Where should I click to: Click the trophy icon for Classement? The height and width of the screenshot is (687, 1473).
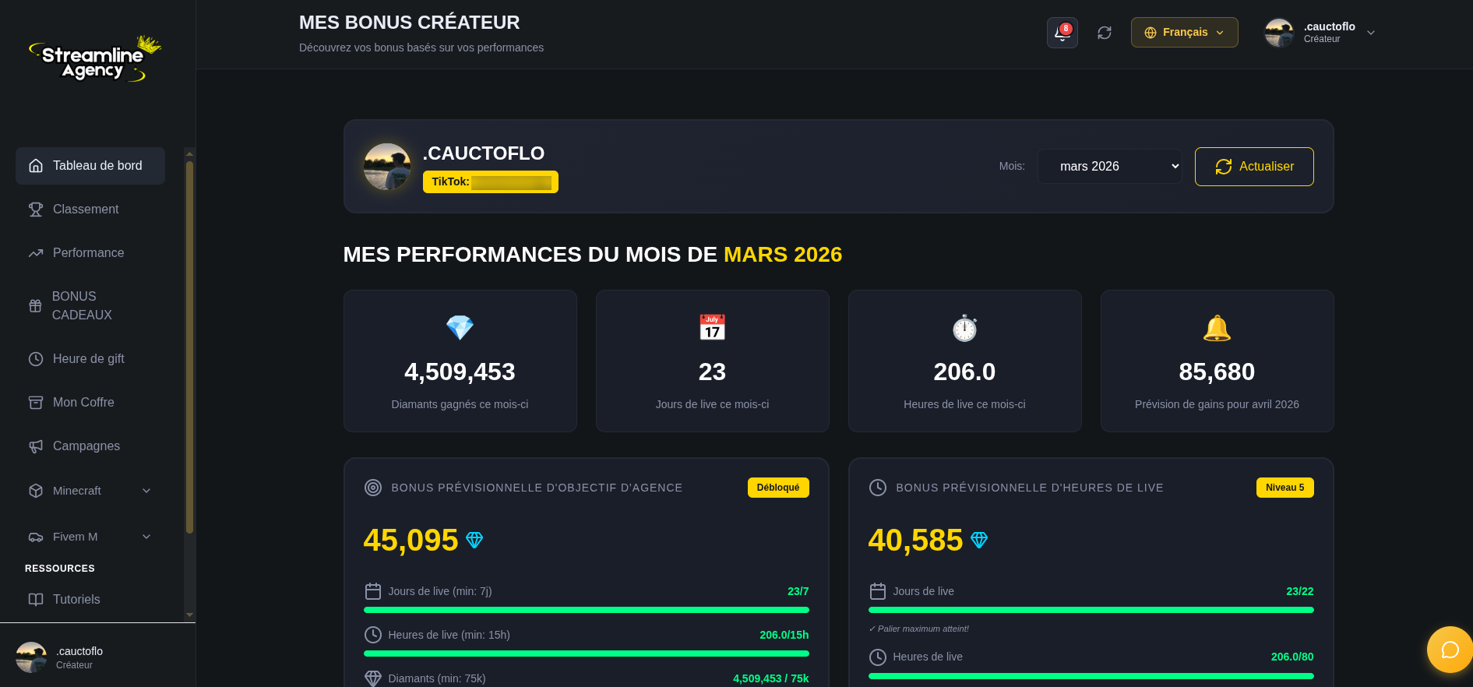(x=36, y=210)
